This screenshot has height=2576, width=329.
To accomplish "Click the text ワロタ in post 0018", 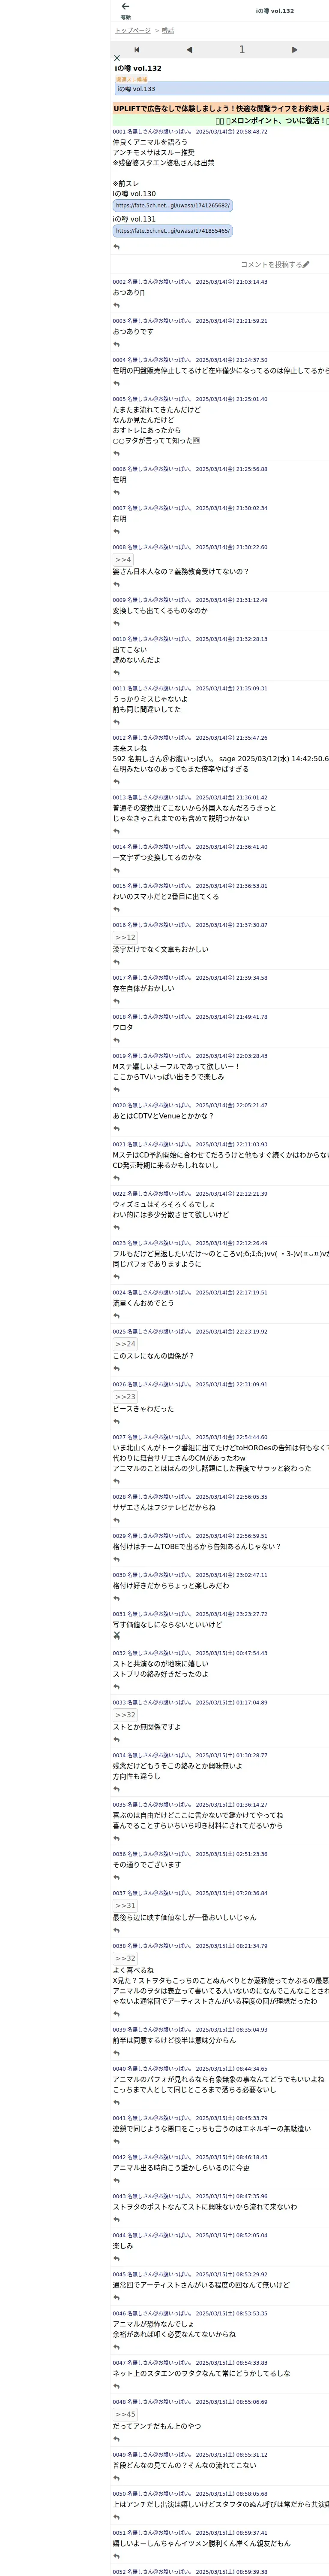I will coord(123,1027).
